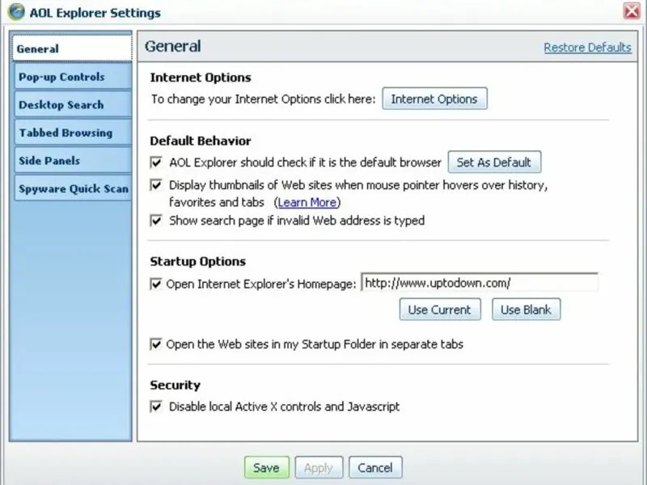Click the AOL Explorer globe icon in title bar
647x485 pixels.
[x=16, y=11]
